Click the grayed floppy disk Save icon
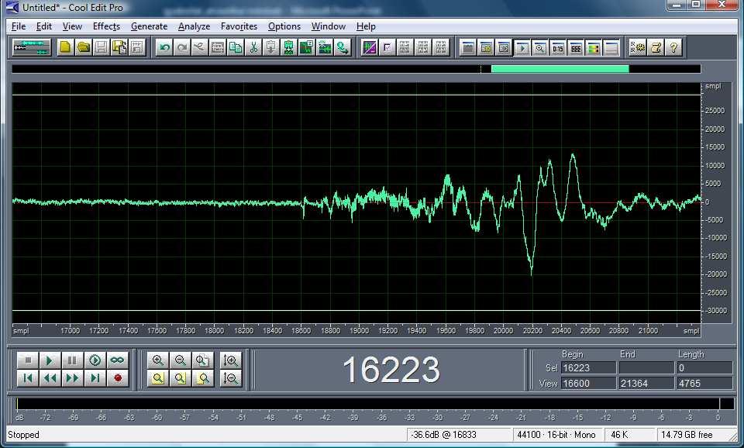 [x=101, y=47]
